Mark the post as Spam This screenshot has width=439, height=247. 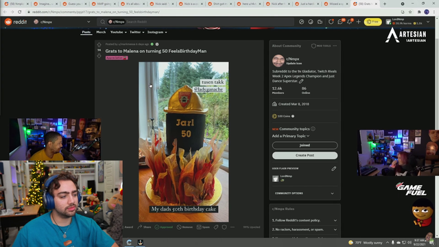[203, 227]
